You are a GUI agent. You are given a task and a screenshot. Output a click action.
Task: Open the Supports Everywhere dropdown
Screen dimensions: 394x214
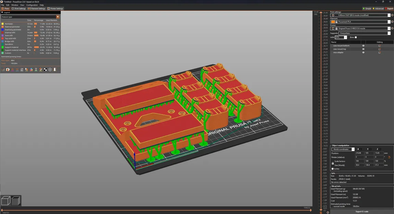[x=364, y=33]
